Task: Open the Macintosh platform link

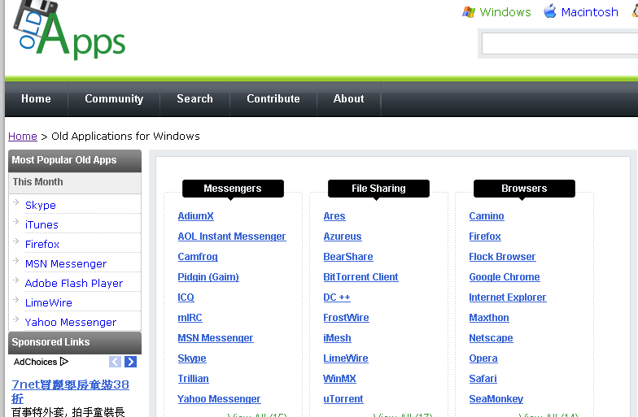Action: (589, 12)
